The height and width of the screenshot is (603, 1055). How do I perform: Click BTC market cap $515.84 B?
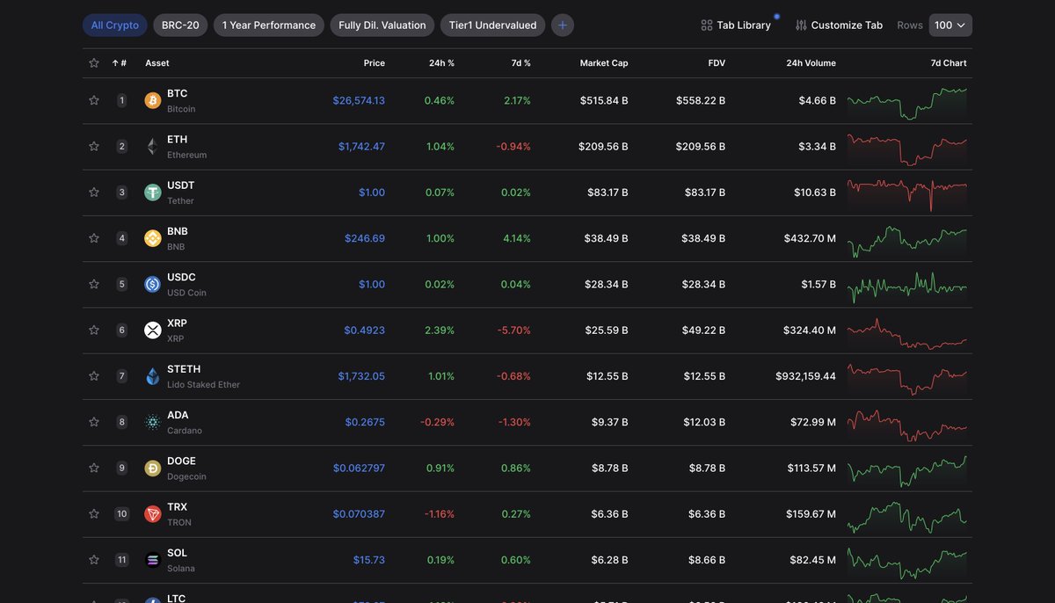(604, 100)
